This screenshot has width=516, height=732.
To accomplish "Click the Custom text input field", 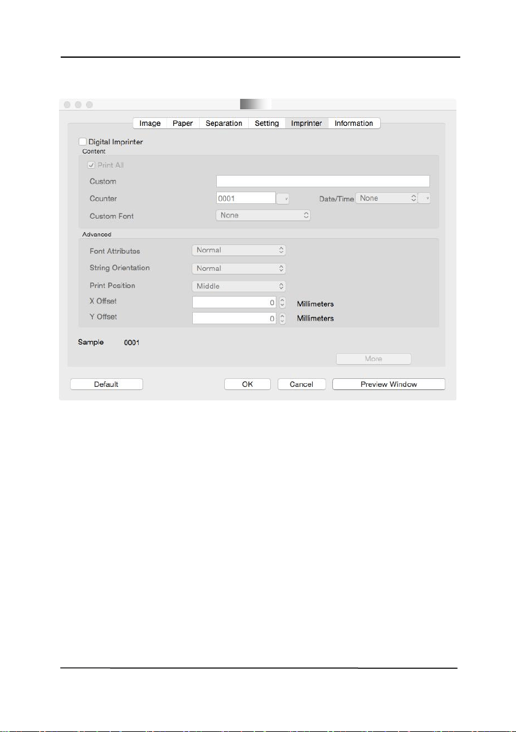I will click(322, 181).
